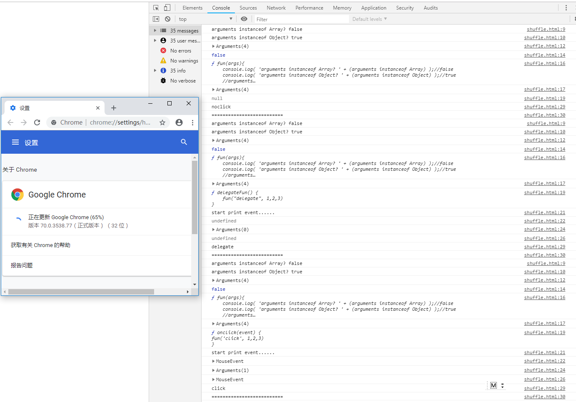Open the Audits tab

pyautogui.click(x=431, y=8)
